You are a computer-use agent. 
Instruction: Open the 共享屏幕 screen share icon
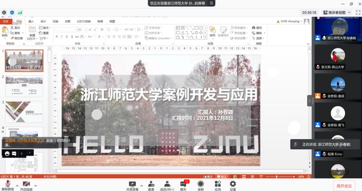pos(132,184)
